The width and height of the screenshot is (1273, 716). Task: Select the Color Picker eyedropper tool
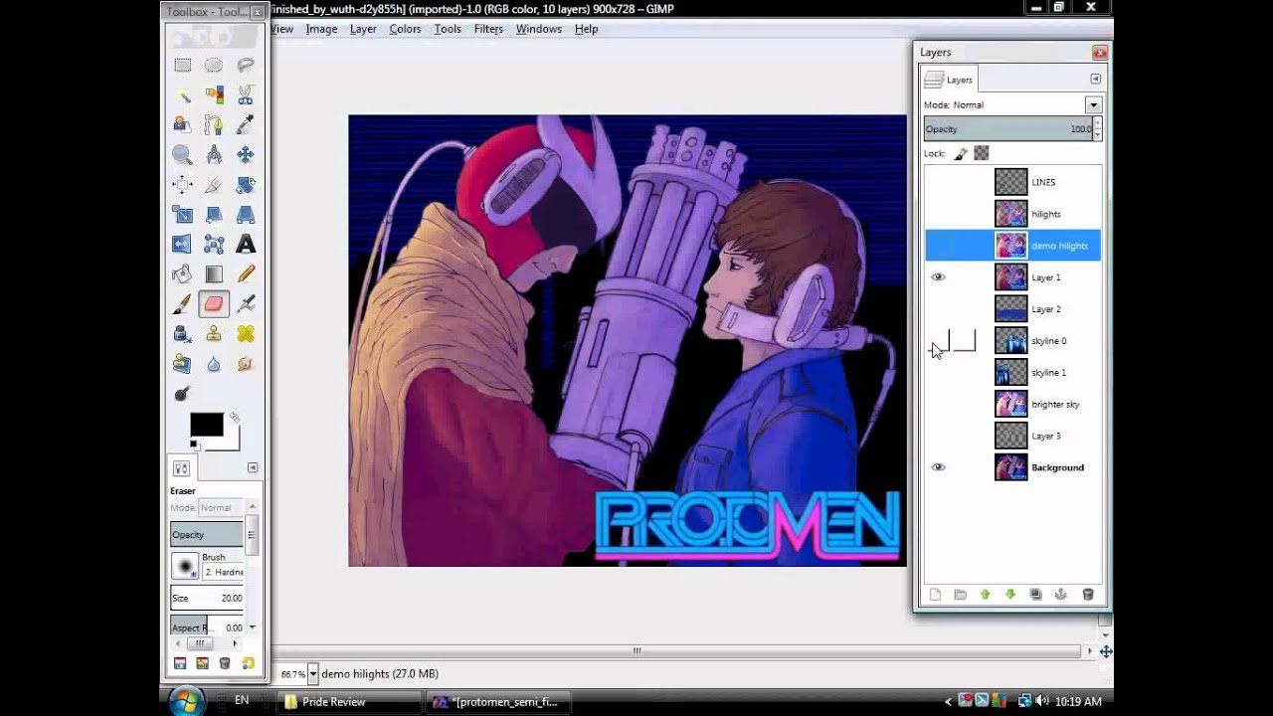pyautogui.click(x=246, y=125)
